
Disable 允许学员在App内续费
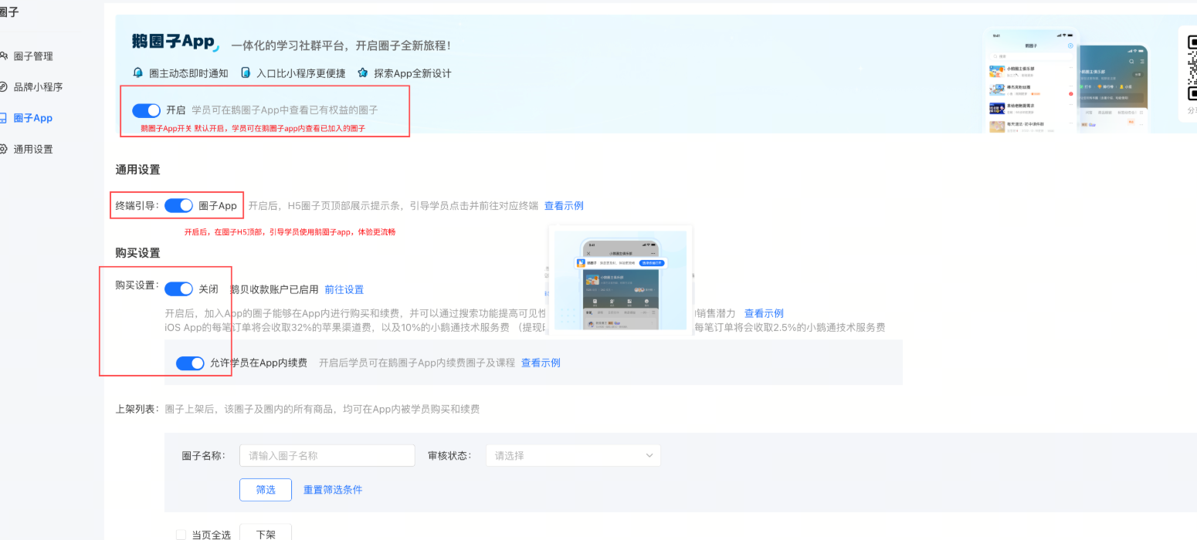[x=190, y=363]
